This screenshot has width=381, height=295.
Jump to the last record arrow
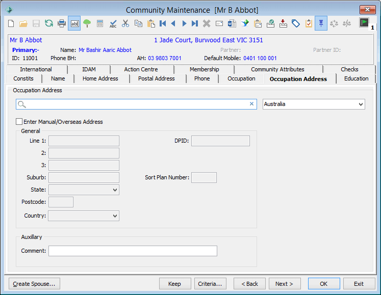[x=195, y=23]
